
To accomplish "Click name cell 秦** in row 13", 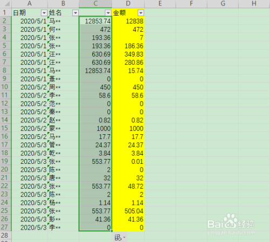I will (x=63, y=112).
